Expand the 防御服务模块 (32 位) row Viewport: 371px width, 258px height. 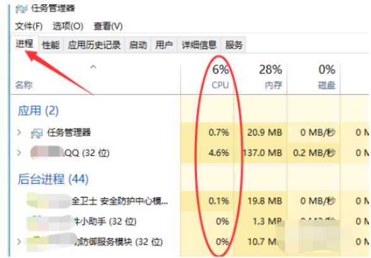click(x=19, y=242)
